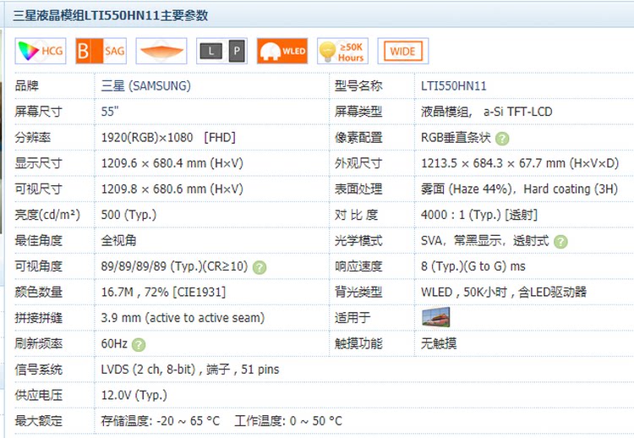Click the orange curved surface icon

(161, 51)
